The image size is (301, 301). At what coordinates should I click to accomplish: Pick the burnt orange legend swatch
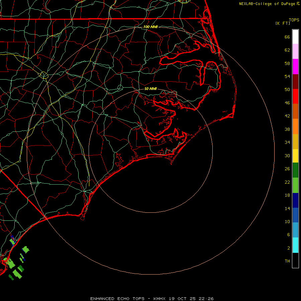(x=295, y=111)
